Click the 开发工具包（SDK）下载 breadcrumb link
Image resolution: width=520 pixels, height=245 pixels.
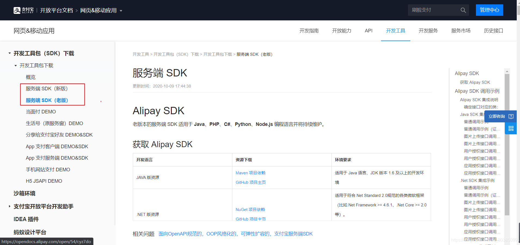(176, 54)
